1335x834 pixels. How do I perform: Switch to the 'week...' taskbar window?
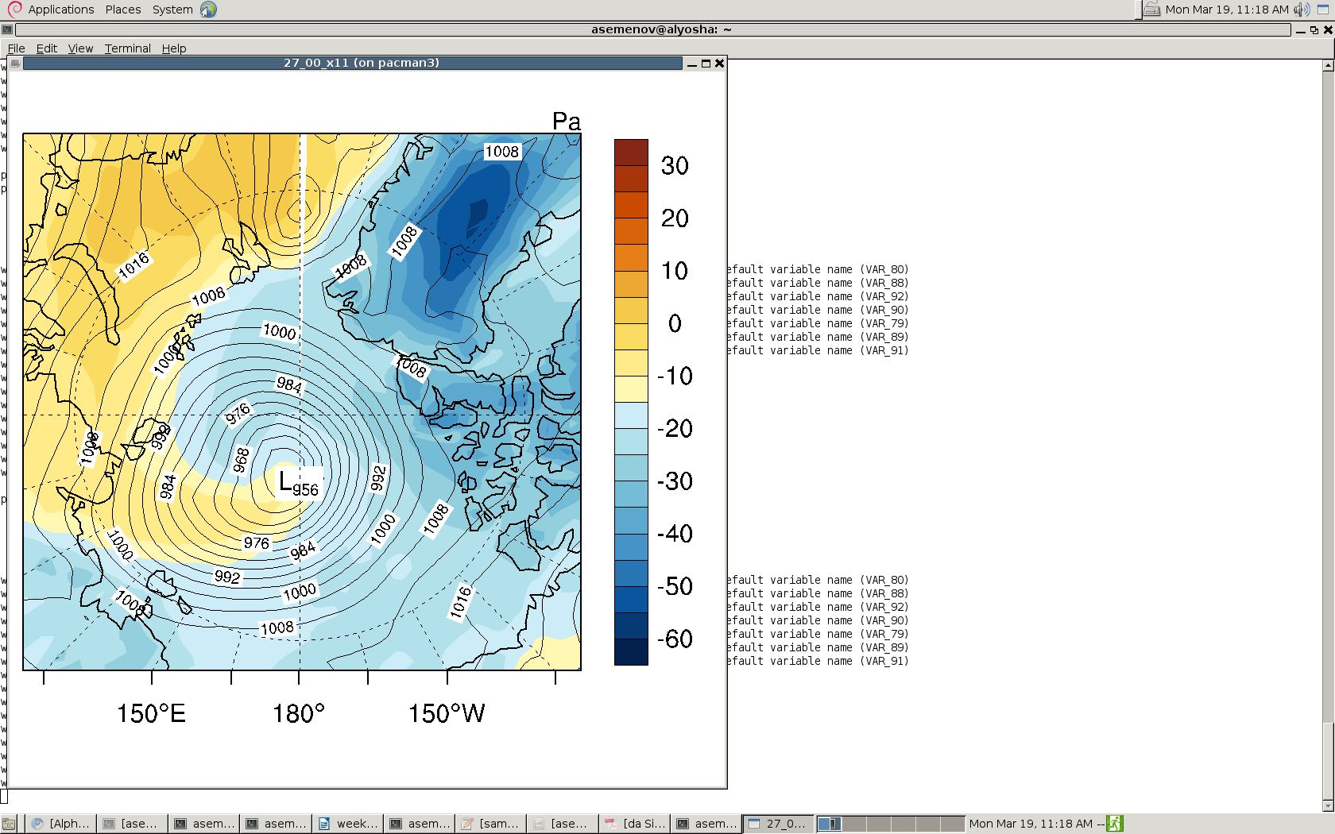click(348, 824)
